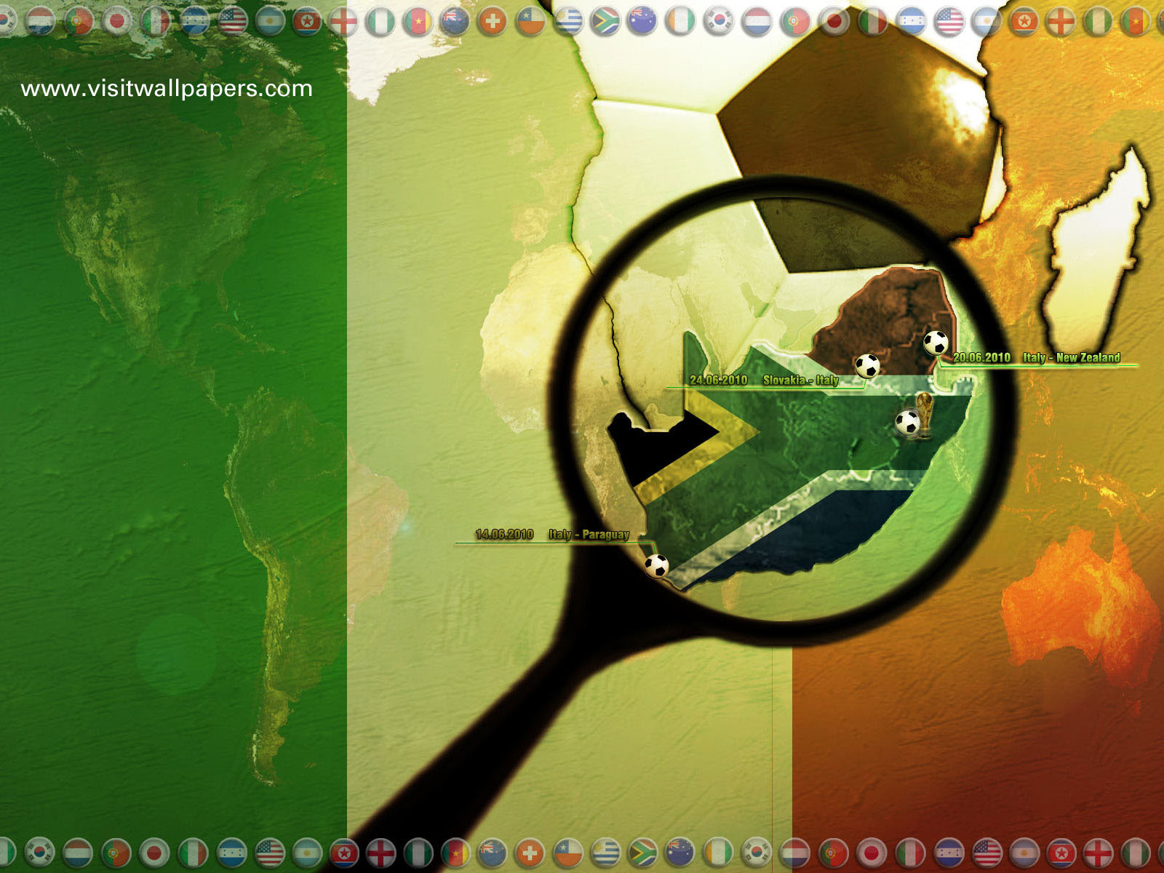Select the Chile flag in the bottom row
Screen dimensions: 1164x873
(x=567, y=852)
